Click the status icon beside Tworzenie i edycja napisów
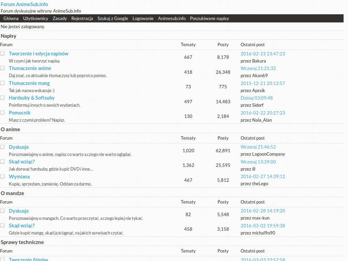The image size is (348, 261). (2, 53)
